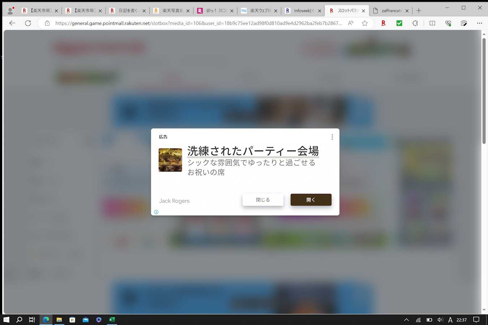Open Edge settings and more menu
488x325 pixels.
tap(479, 23)
